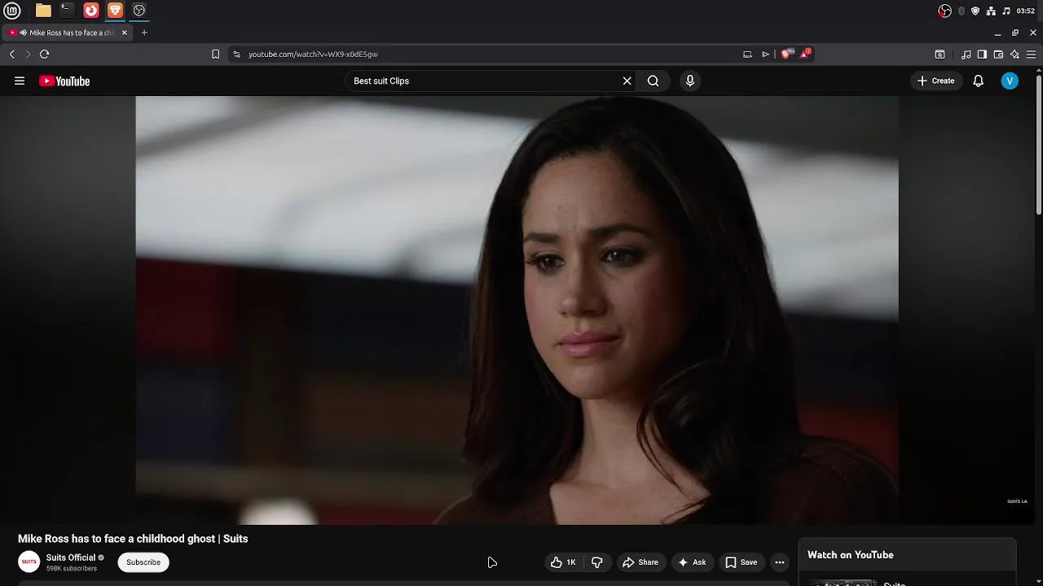1043x586 pixels.
Task: Click the 'Watch on YouTube' panel heading
Action: point(851,555)
